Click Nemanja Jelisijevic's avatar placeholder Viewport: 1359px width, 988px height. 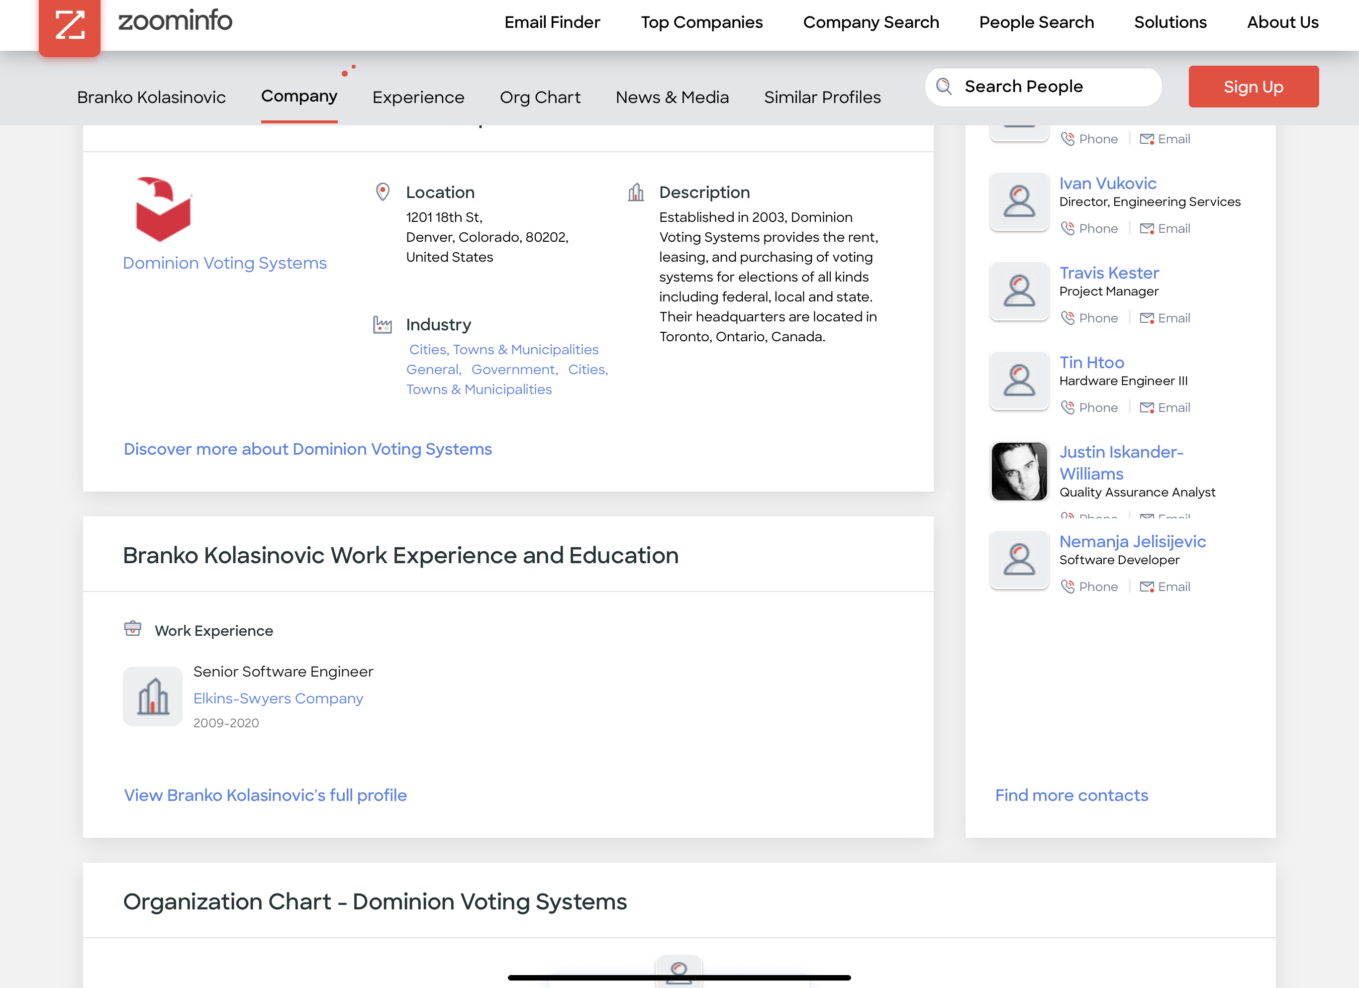1019,560
